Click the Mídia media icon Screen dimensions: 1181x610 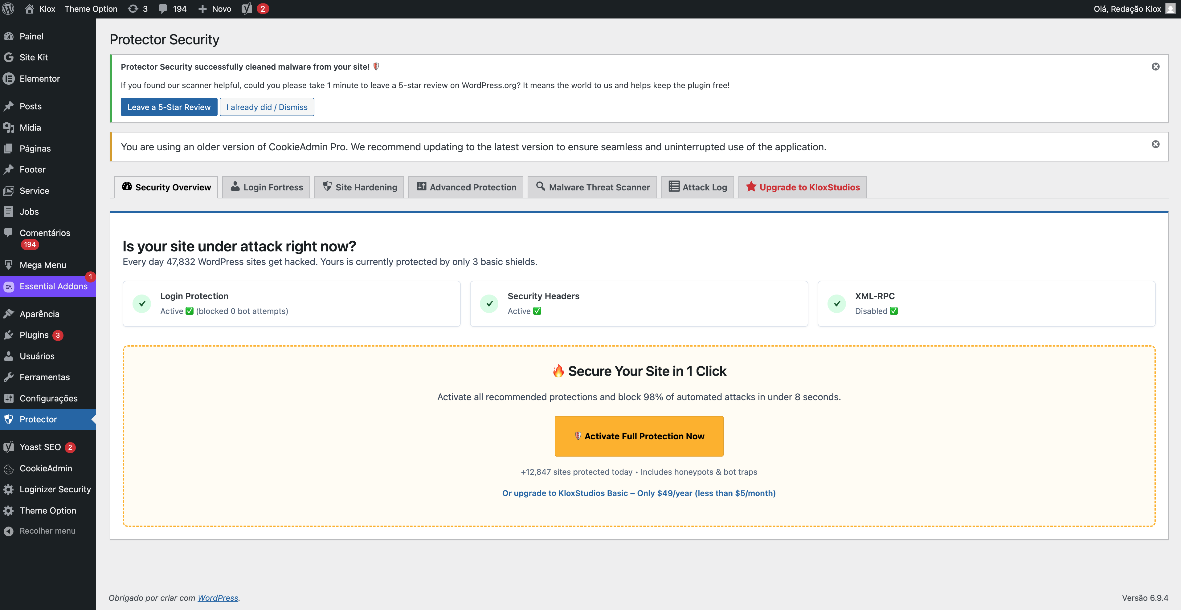pos(9,128)
